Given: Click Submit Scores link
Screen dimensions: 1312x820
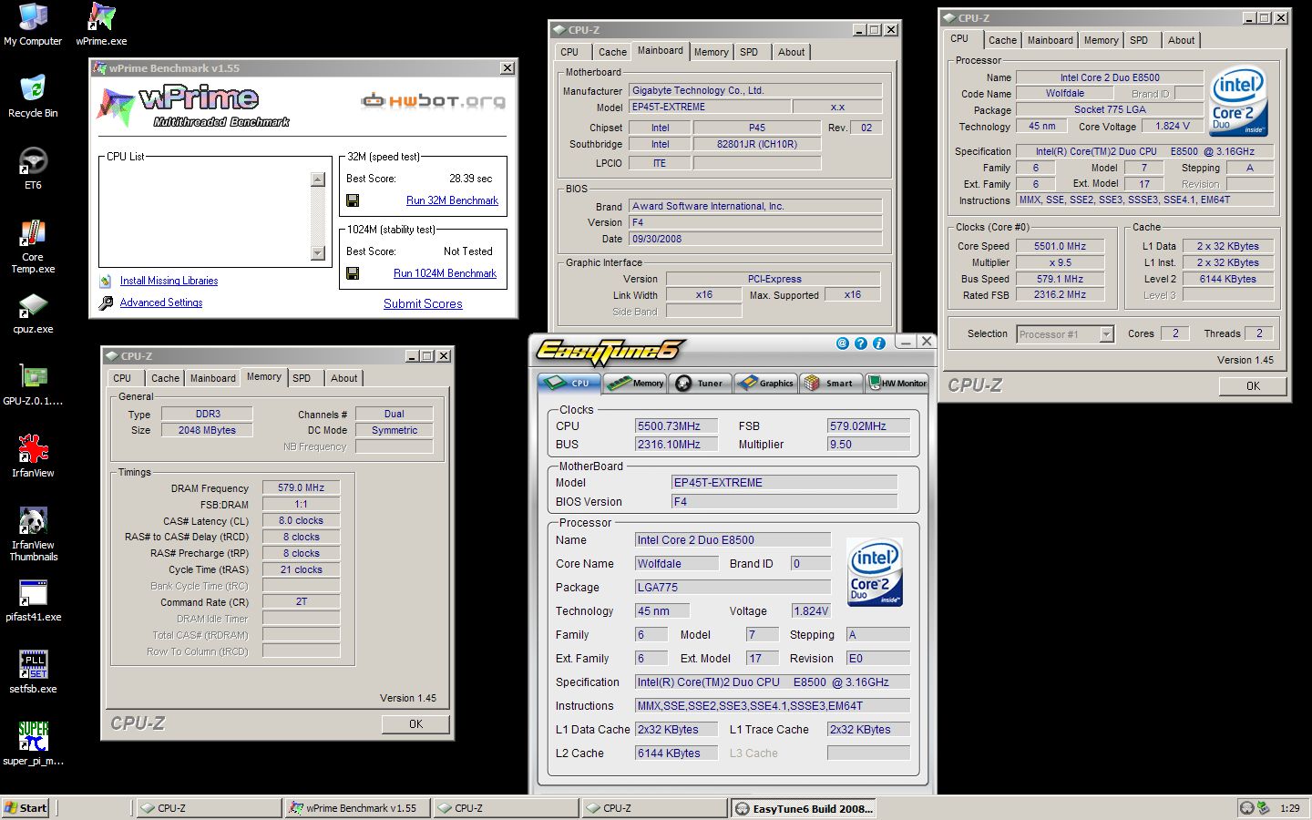Looking at the screenshot, I should tap(423, 303).
